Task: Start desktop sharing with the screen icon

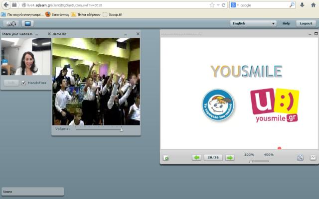Action: [28, 23]
